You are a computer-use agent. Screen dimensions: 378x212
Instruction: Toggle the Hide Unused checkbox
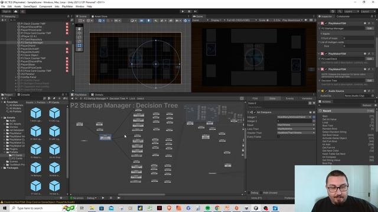coord(261,193)
